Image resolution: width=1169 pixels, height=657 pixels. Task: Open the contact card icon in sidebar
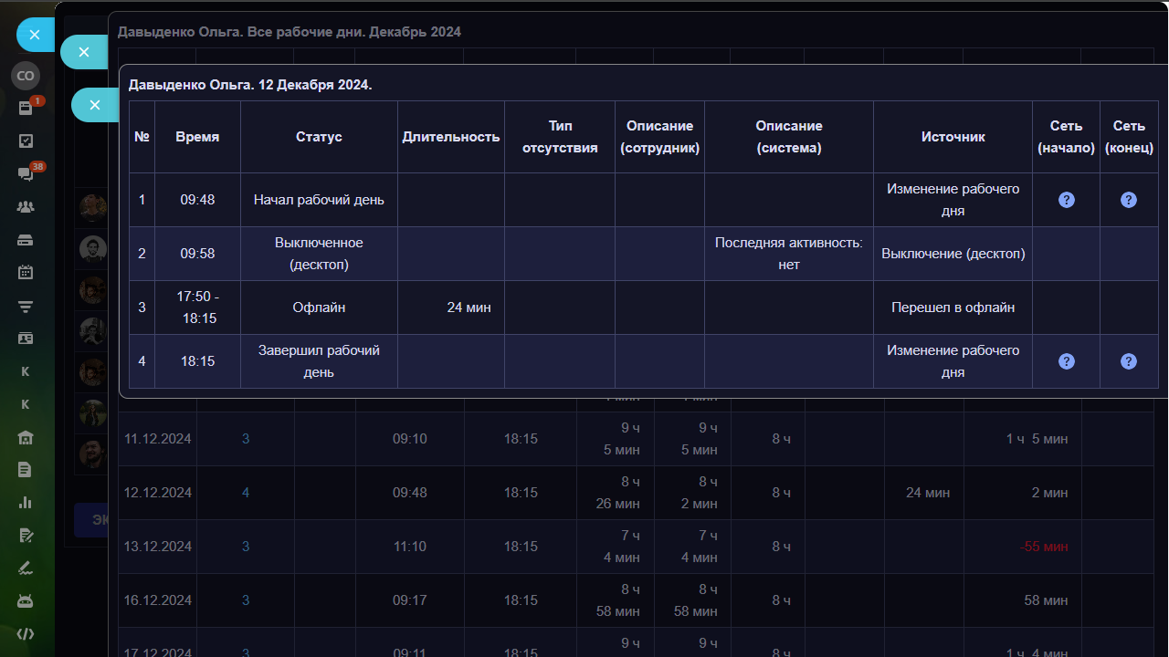pos(26,339)
